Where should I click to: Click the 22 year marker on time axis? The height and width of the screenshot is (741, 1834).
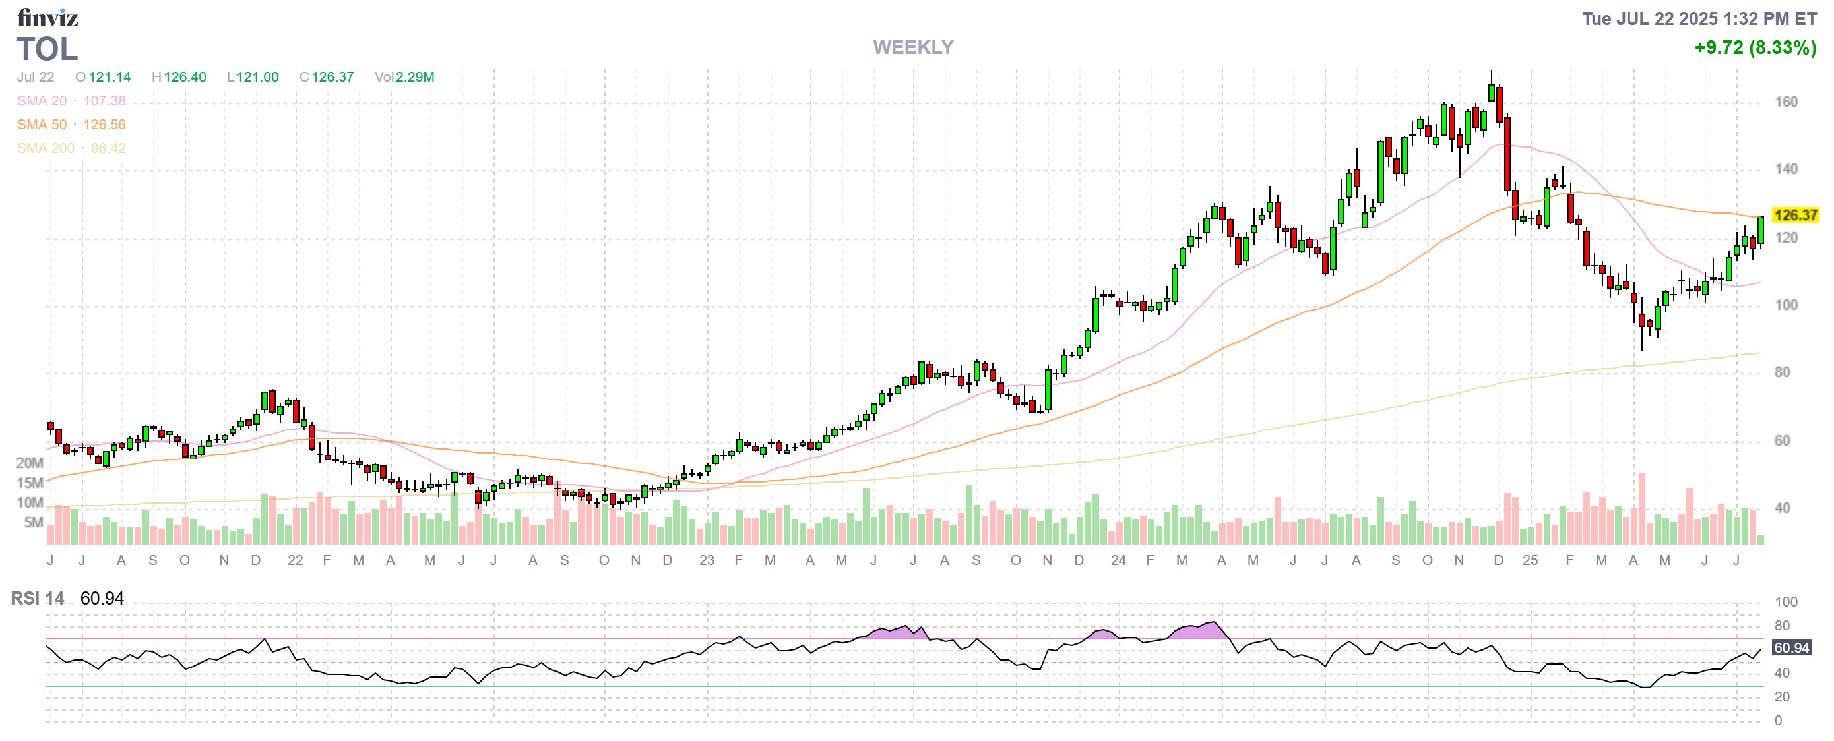click(x=295, y=560)
